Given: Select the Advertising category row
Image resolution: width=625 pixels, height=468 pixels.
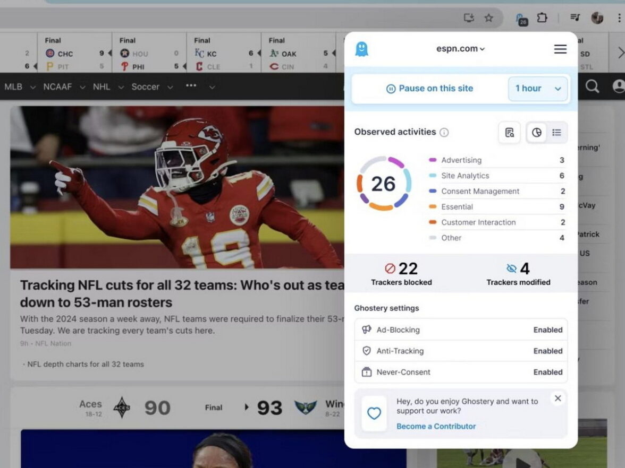Looking at the screenshot, I should [x=496, y=160].
